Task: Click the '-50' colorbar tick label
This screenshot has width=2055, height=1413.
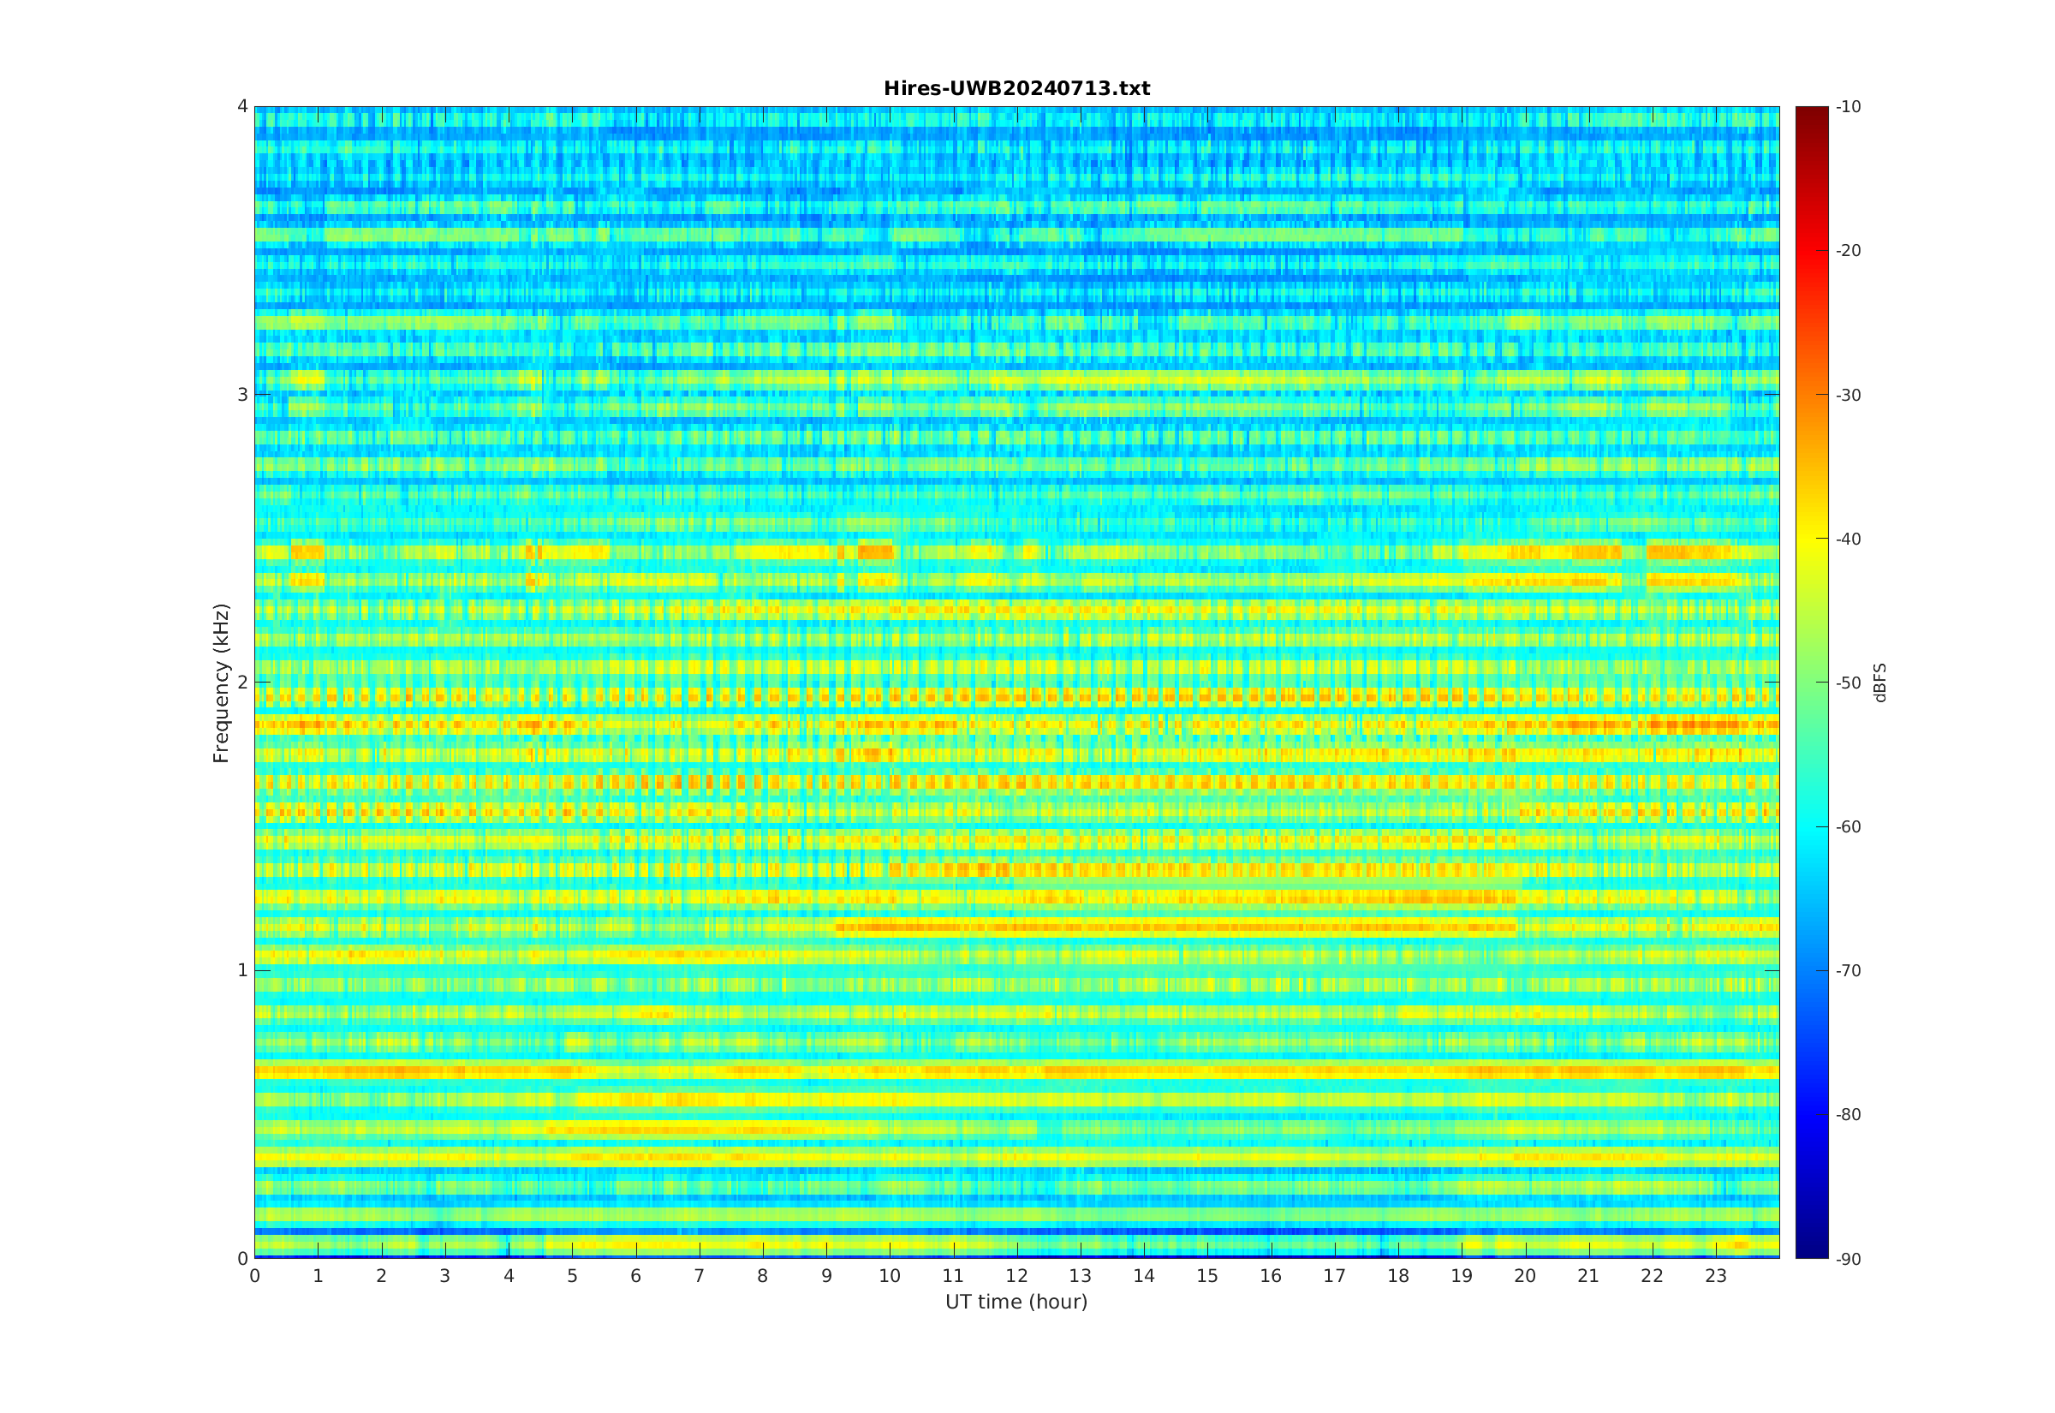Action: tap(1849, 683)
